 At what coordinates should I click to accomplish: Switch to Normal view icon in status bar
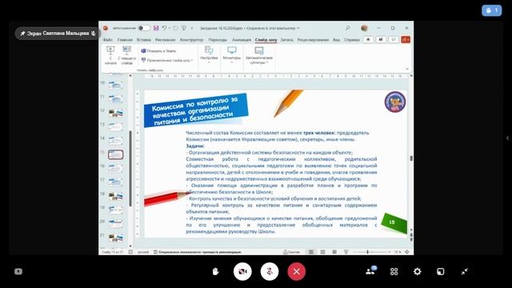tap(311, 252)
